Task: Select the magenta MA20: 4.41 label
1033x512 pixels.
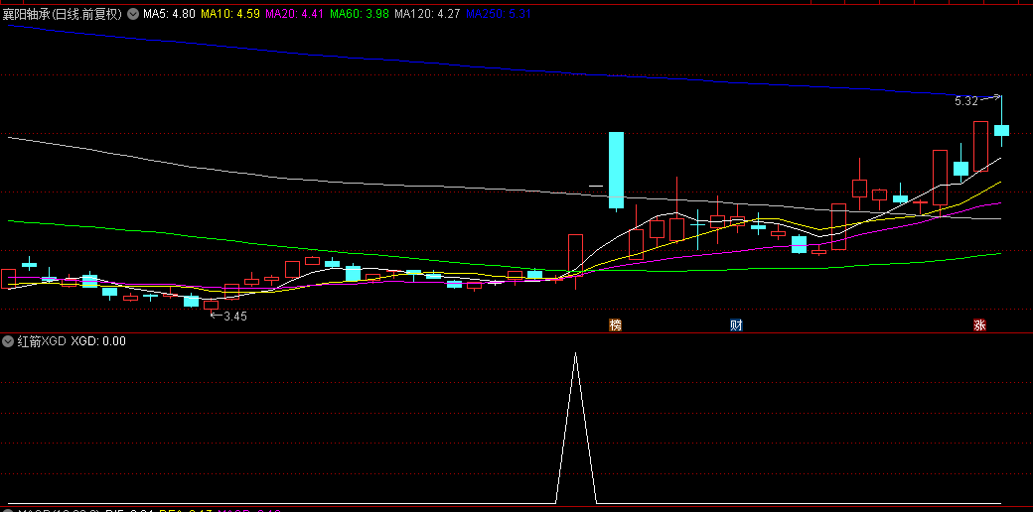Action: [x=294, y=14]
